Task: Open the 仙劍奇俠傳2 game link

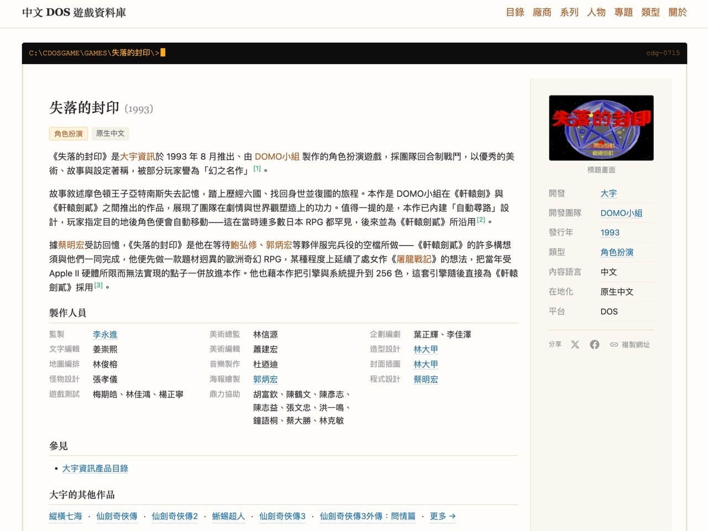Action: click(x=175, y=516)
